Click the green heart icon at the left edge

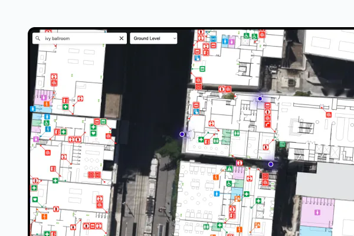pyautogui.click(x=35, y=199)
